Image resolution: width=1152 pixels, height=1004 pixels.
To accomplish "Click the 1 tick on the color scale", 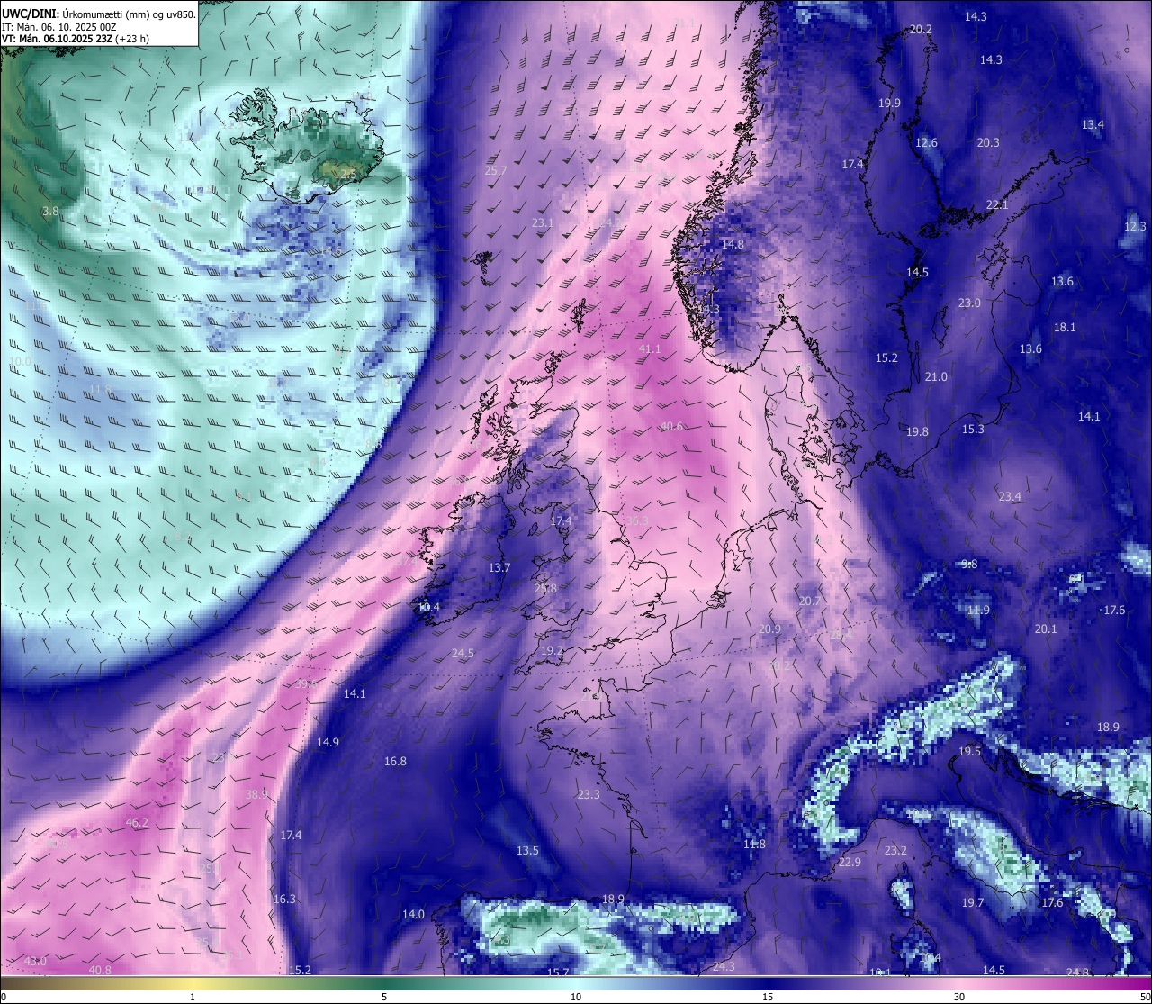I will click(x=193, y=997).
